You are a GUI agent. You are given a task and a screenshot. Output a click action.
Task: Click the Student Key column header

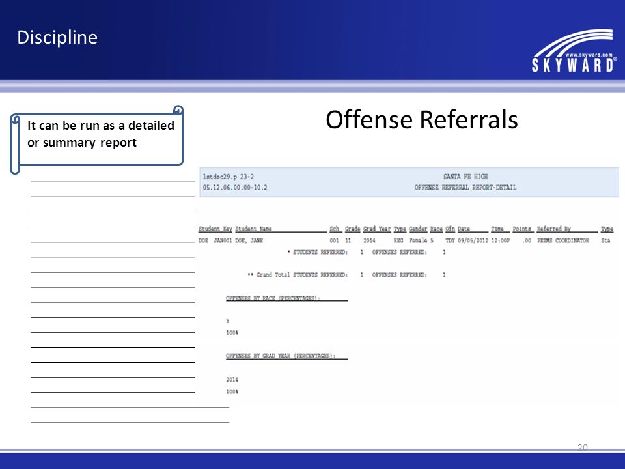click(215, 229)
